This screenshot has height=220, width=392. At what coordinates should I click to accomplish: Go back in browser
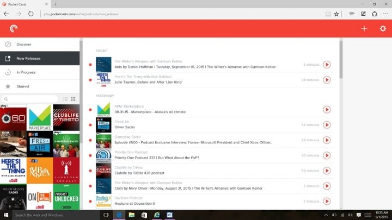click(6, 14)
